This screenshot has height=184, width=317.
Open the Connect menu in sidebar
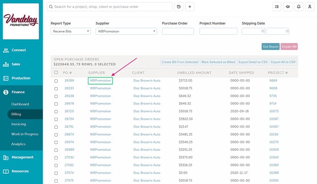(18, 50)
